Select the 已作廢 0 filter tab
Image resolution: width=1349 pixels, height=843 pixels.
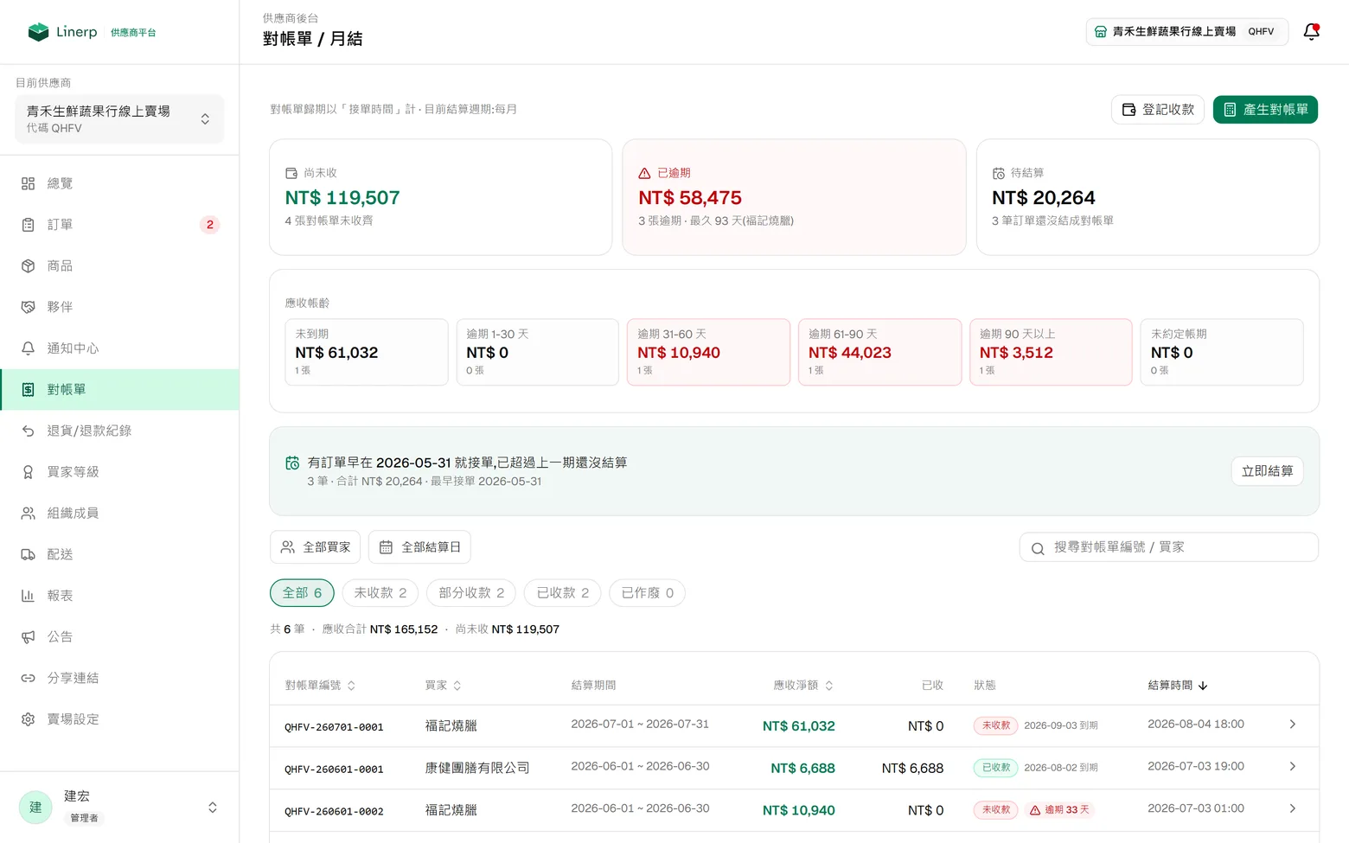click(648, 593)
